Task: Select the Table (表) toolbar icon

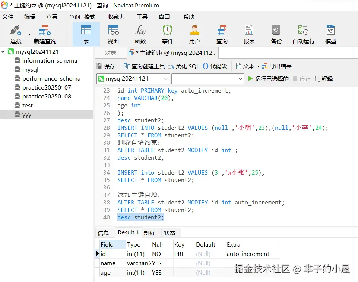Action: (86, 30)
